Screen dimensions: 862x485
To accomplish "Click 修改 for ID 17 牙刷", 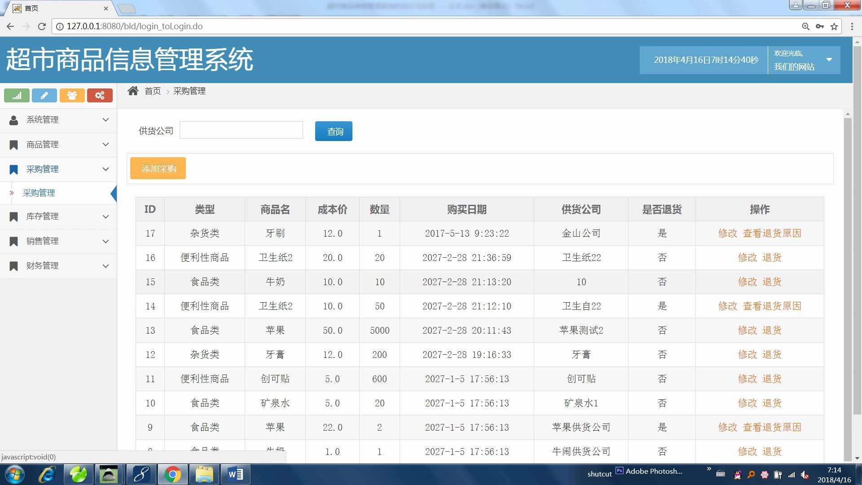I will coord(728,233).
